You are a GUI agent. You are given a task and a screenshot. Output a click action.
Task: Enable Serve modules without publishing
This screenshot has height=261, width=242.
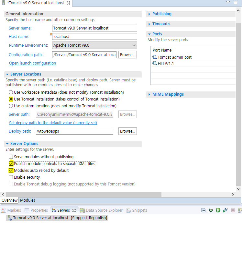[x=11, y=157]
